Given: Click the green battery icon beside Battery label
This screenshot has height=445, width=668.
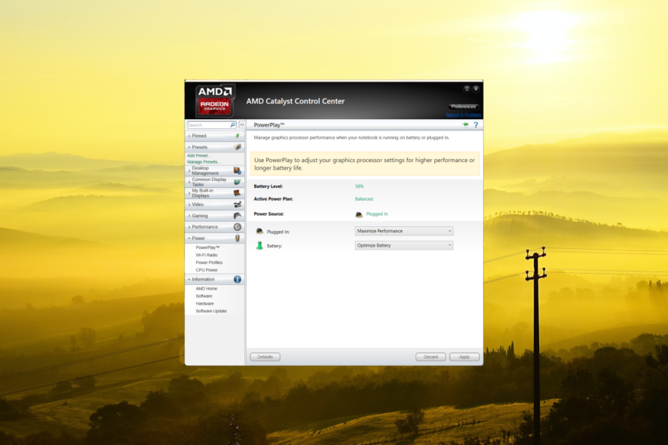Looking at the screenshot, I should point(259,246).
